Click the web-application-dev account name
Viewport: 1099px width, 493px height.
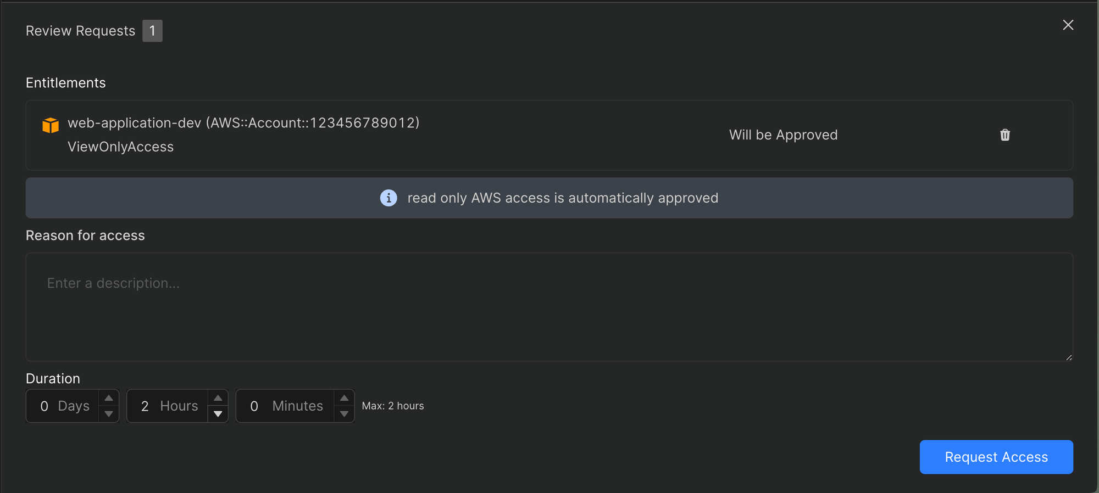coord(243,123)
